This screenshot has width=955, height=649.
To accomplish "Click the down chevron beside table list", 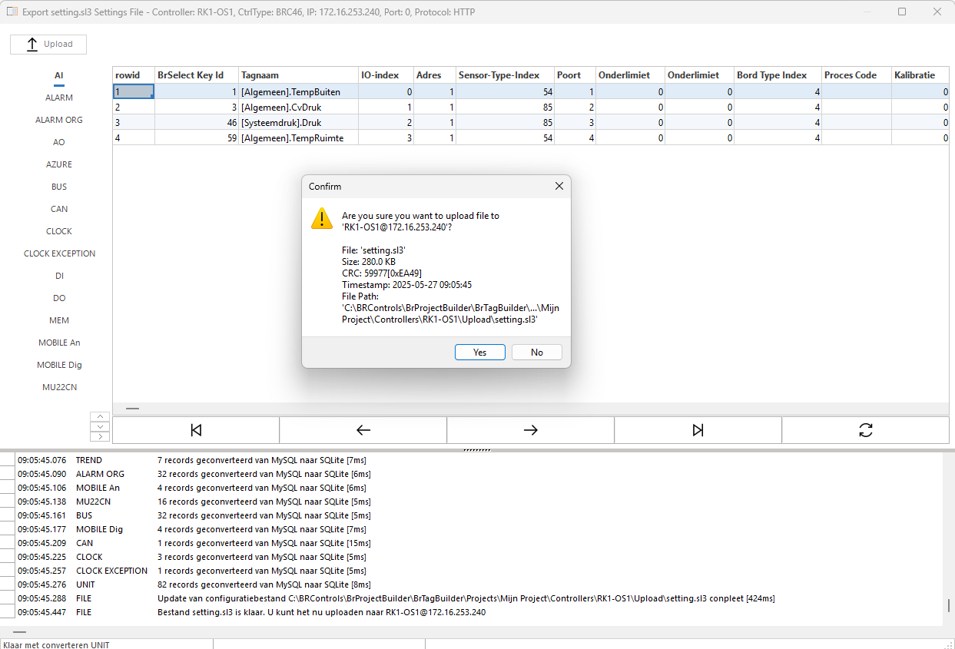I will (100, 426).
